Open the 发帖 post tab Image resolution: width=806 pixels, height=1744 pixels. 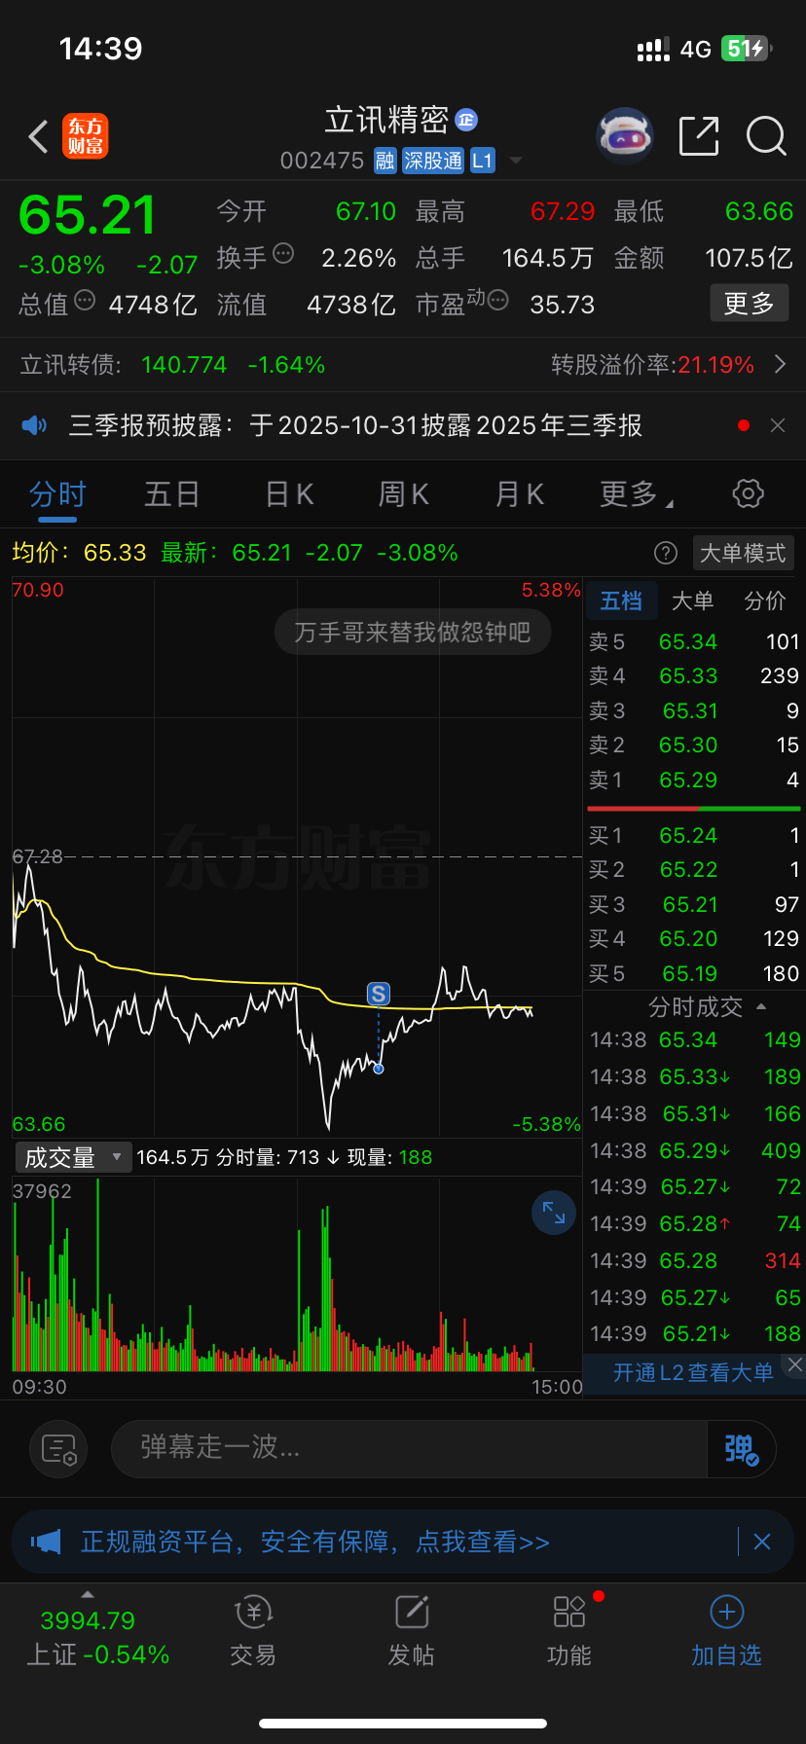[x=412, y=1631]
